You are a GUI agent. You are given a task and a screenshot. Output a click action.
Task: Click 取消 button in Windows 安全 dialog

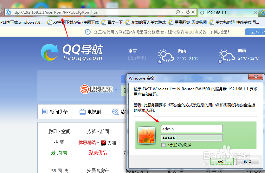click(248, 162)
